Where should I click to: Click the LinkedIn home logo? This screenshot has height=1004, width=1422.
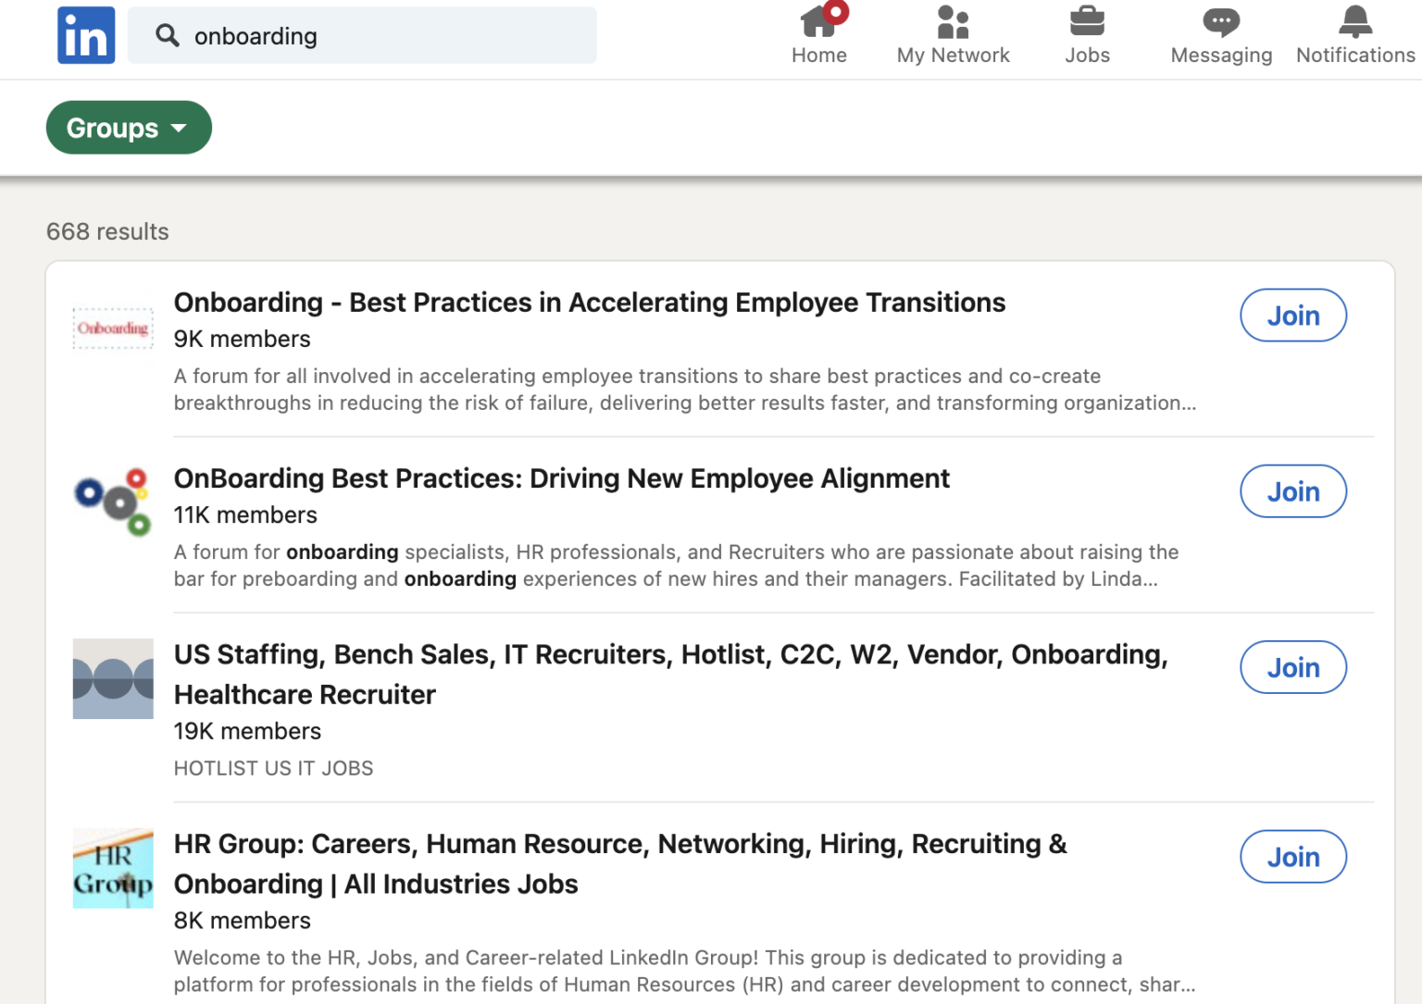(x=85, y=35)
